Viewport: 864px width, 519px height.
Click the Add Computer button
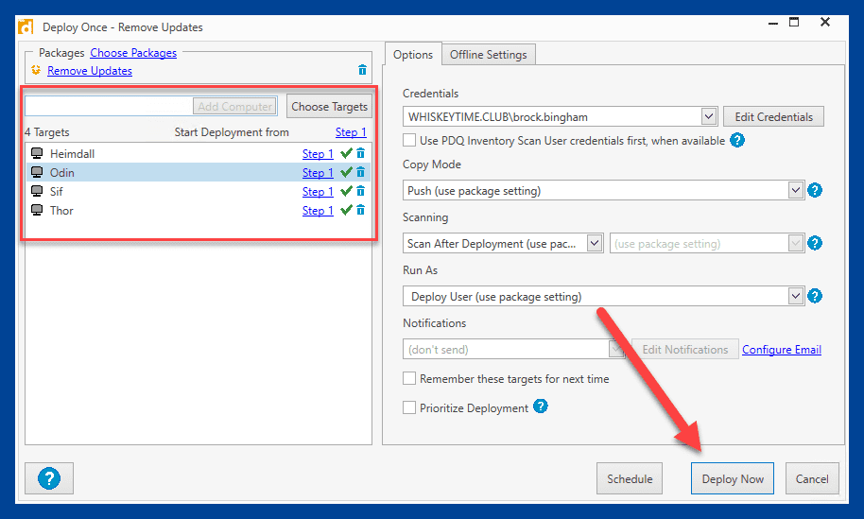point(234,106)
